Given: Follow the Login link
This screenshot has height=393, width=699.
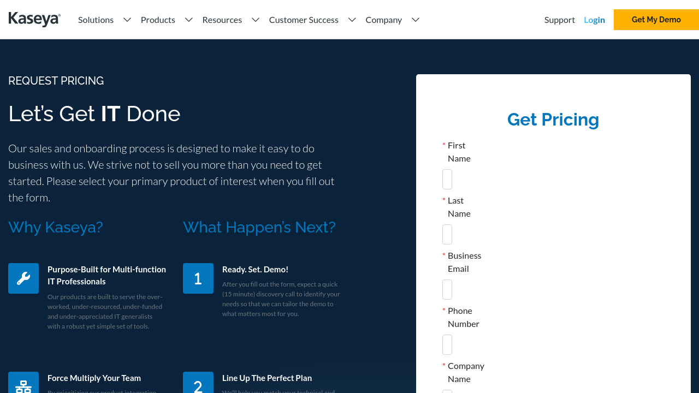Looking at the screenshot, I should pos(594,20).
